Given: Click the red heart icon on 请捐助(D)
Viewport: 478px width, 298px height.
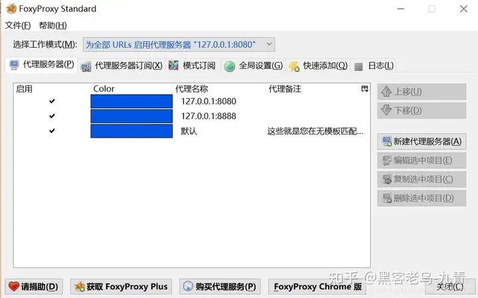Looking at the screenshot, I should click(x=14, y=287).
